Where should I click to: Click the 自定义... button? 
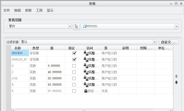tap(169, 42)
